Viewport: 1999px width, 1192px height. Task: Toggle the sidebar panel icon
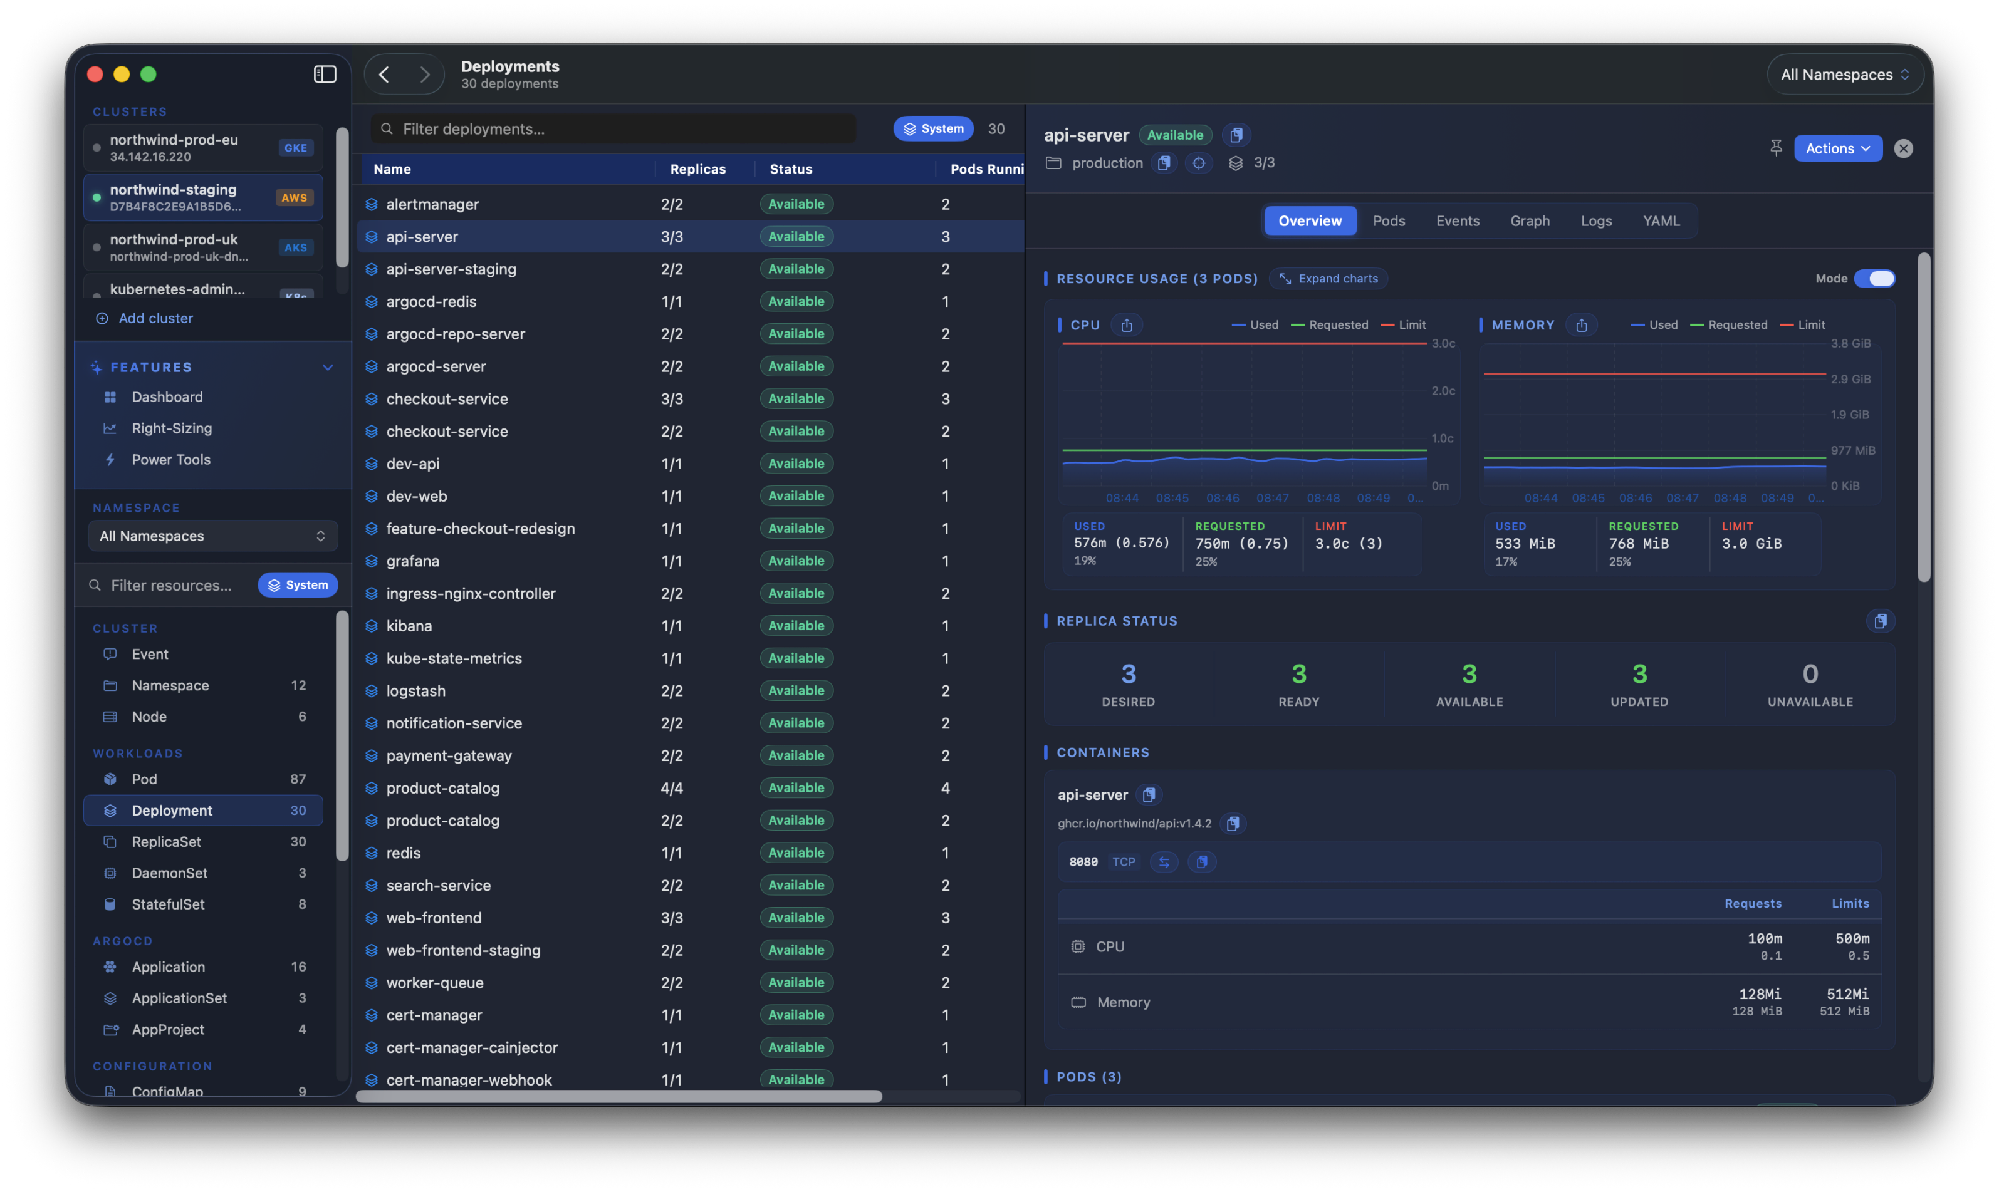pos(325,74)
